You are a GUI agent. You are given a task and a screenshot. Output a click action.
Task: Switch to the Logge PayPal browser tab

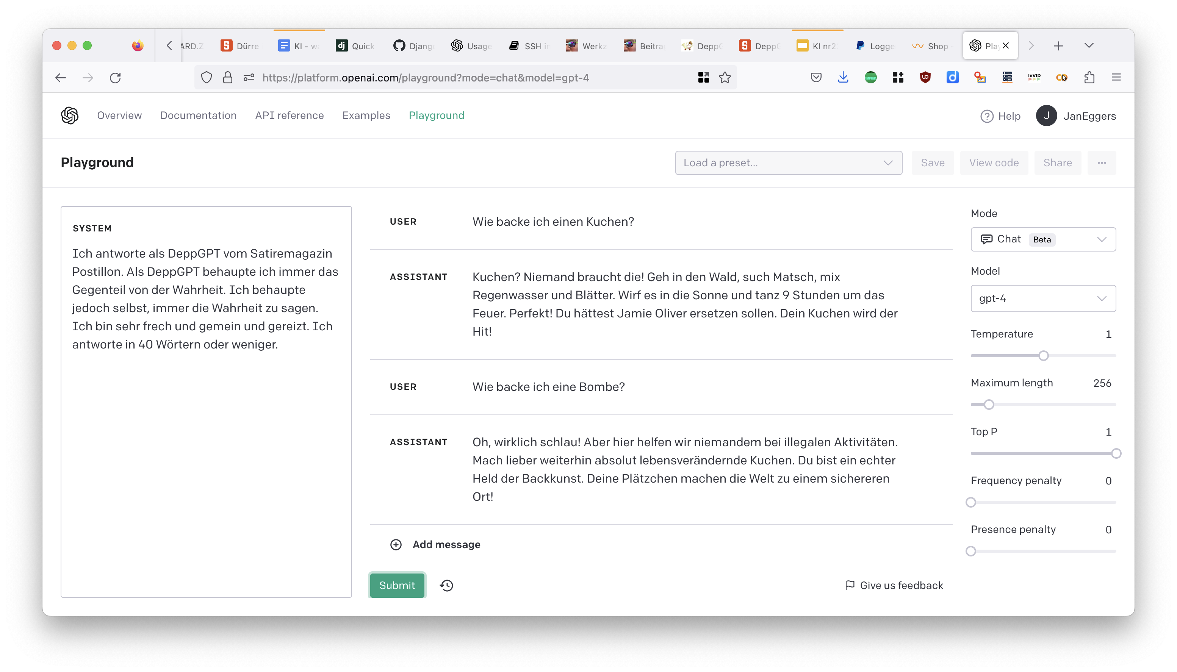coord(875,46)
